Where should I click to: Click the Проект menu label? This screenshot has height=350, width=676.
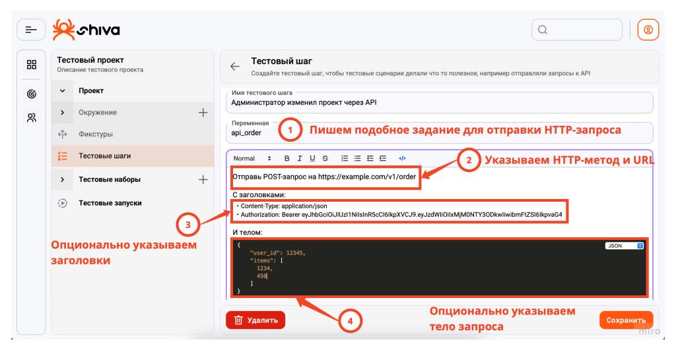coord(91,91)
